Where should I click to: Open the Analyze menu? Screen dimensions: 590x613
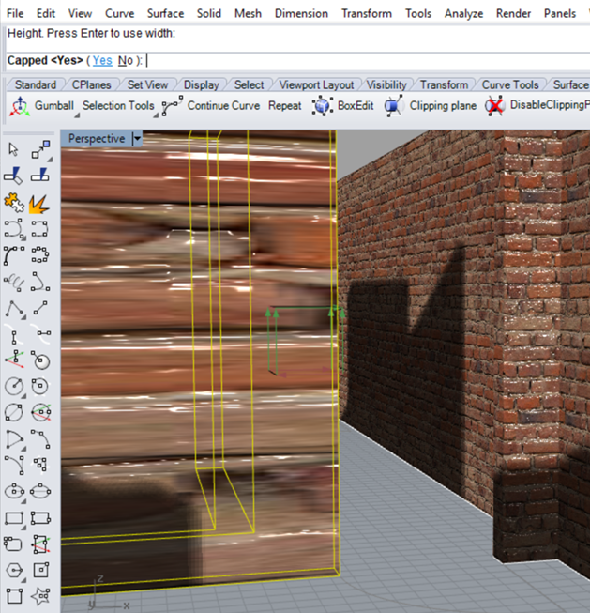(463, 13)
